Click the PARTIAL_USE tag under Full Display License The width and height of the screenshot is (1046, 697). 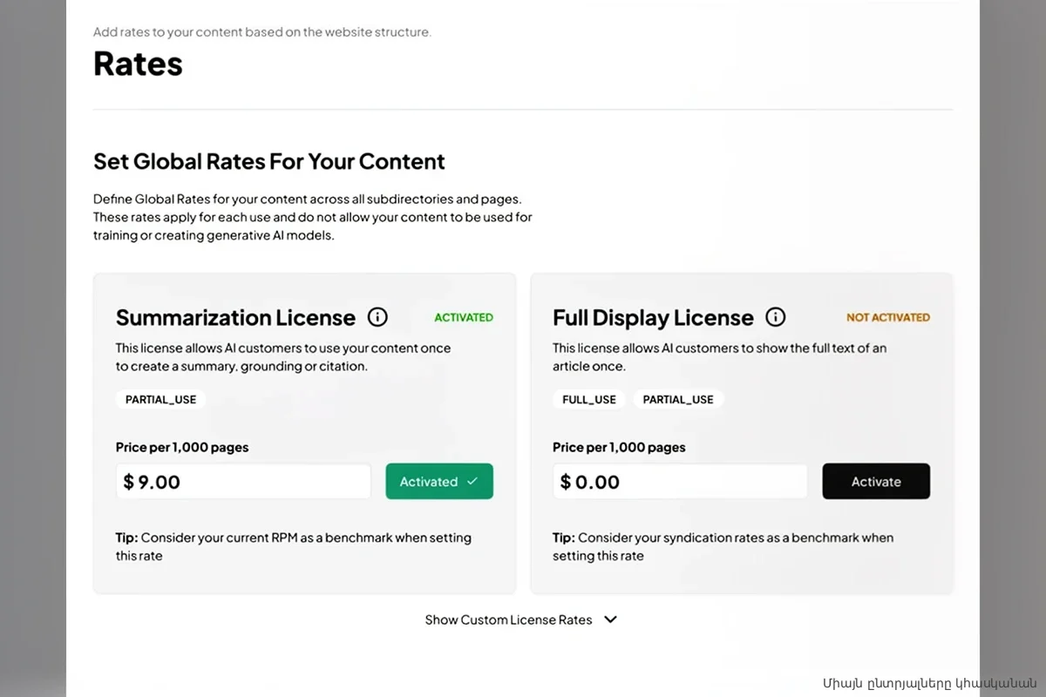pos(678,400)
